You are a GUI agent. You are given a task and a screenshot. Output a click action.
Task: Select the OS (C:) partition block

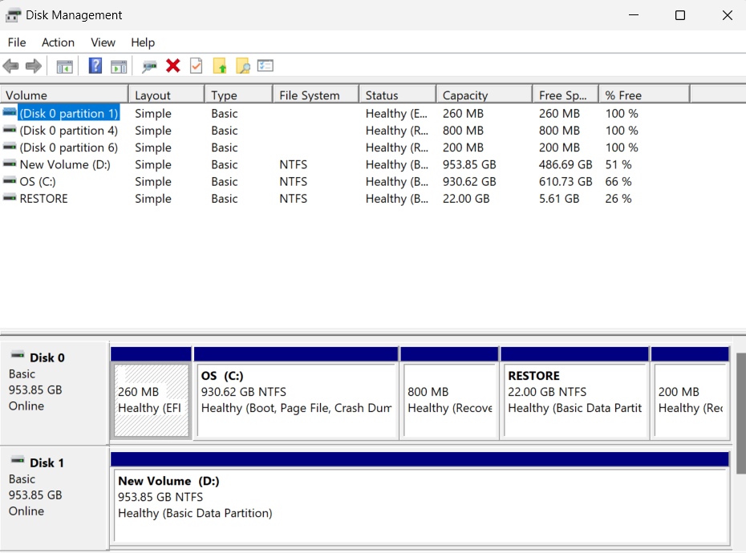click(296, 400)
